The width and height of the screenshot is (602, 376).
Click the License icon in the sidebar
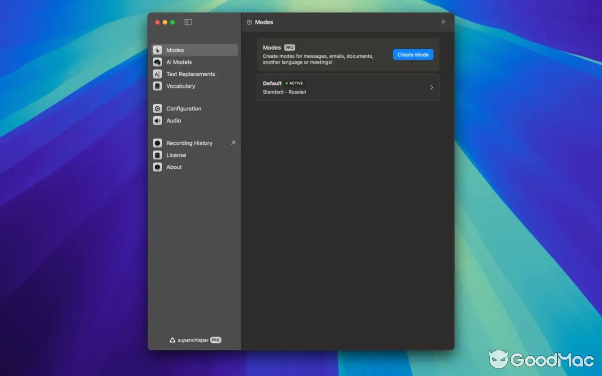point(158,155)
